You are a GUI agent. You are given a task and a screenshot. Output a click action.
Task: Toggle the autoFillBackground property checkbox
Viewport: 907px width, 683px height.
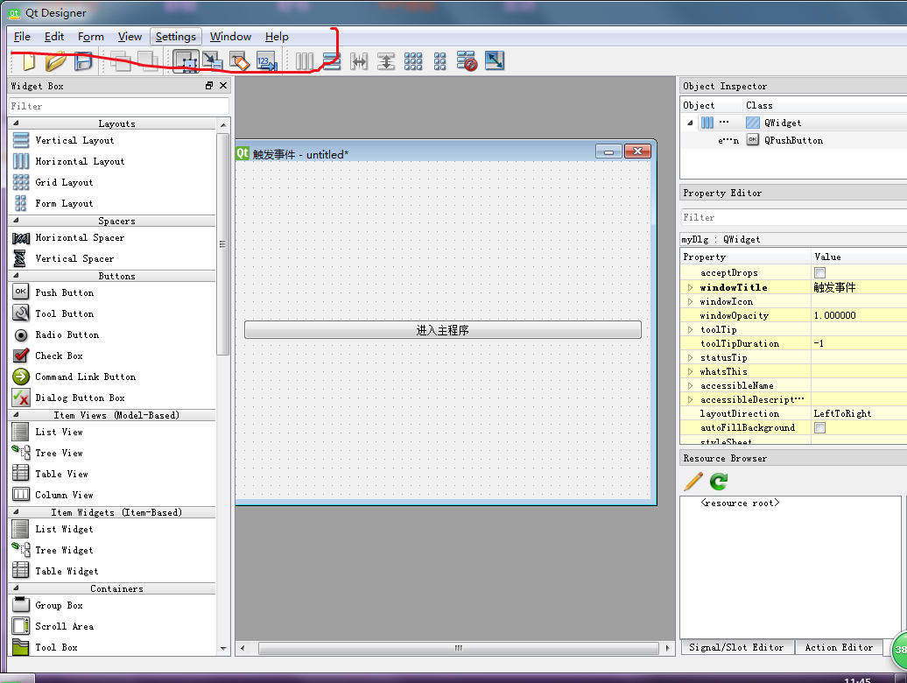(820, 427)
